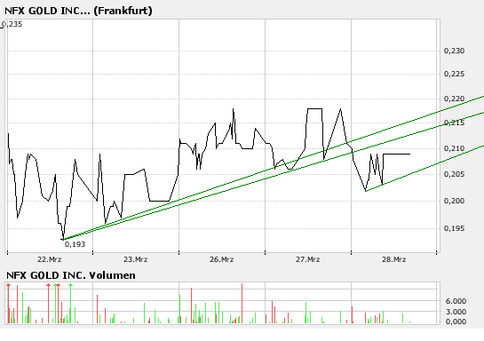Click the 0,215 price axis label
Screen dimensions: 484x341
(x=454, y=123)
